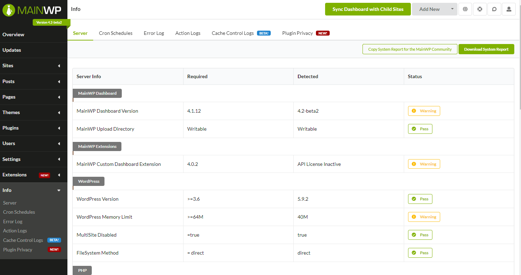The image size is (521, 275).
Task: Click the API License Inactive text
Action: (319, 164)
